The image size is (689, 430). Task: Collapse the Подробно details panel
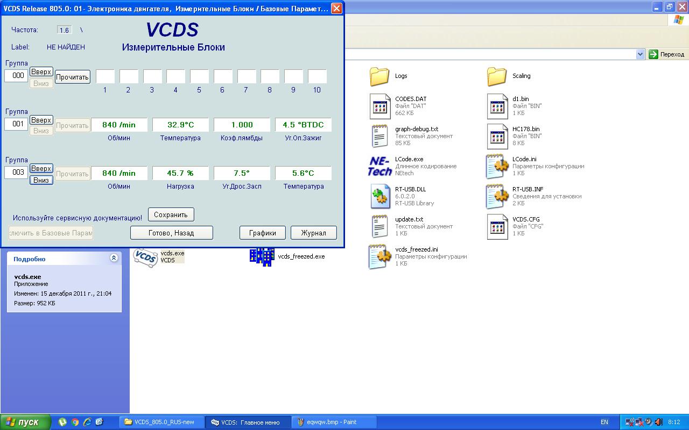click(114, 258)
